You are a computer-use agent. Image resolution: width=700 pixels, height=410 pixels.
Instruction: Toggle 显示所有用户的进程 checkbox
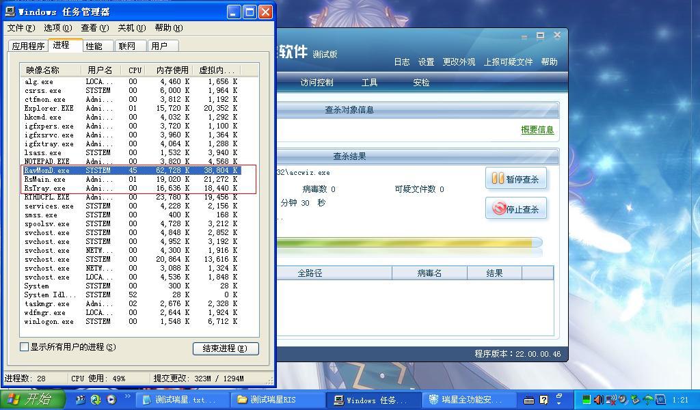coord(25,346)
